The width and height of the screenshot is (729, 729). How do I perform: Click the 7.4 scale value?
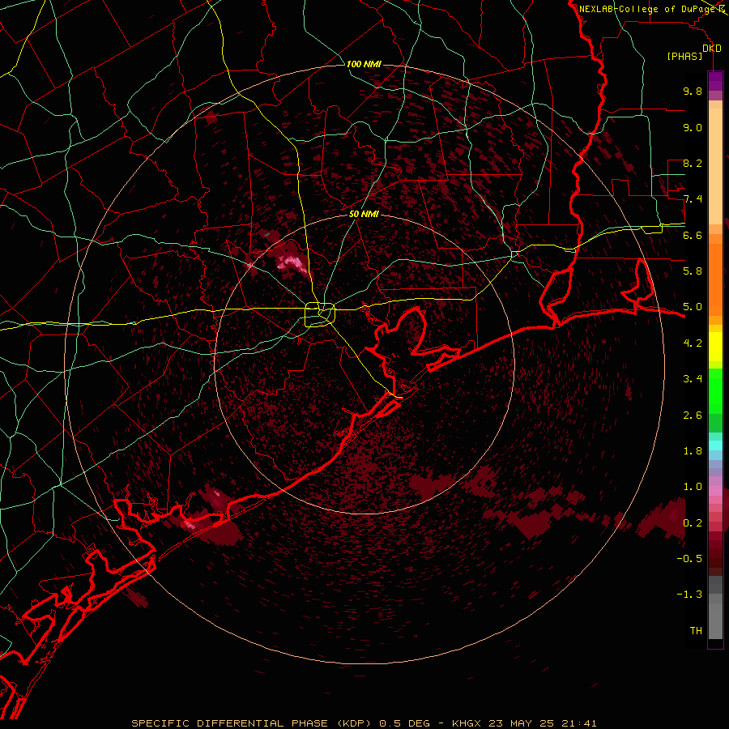pos(693,199)
